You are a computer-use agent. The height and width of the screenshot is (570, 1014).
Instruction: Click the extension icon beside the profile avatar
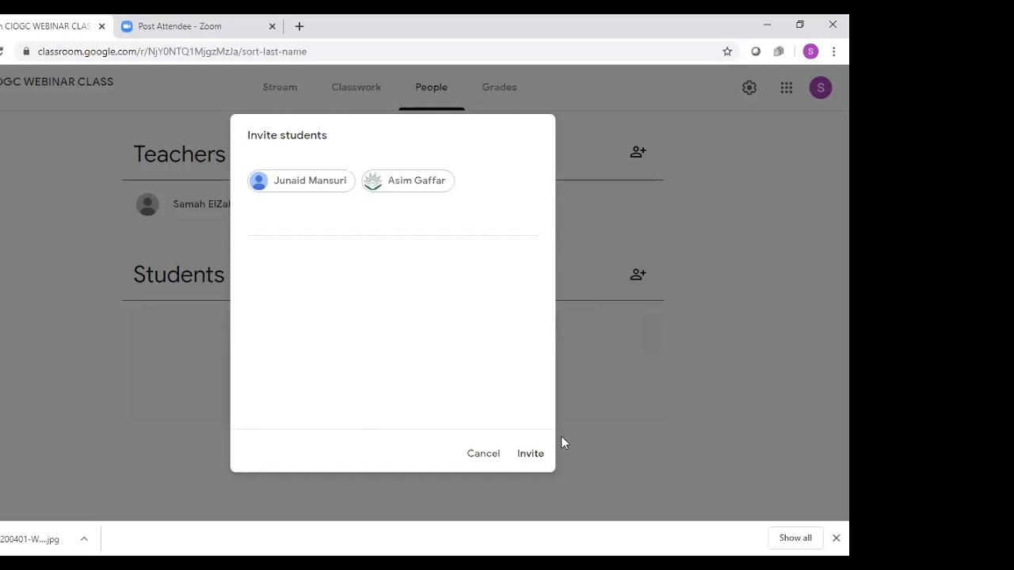tap(779, 51)
